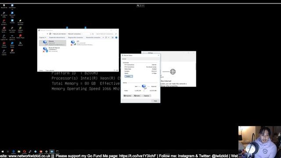Open the Microsoft Edge desktop shortcut
The image size is (281, 158).
12,14
